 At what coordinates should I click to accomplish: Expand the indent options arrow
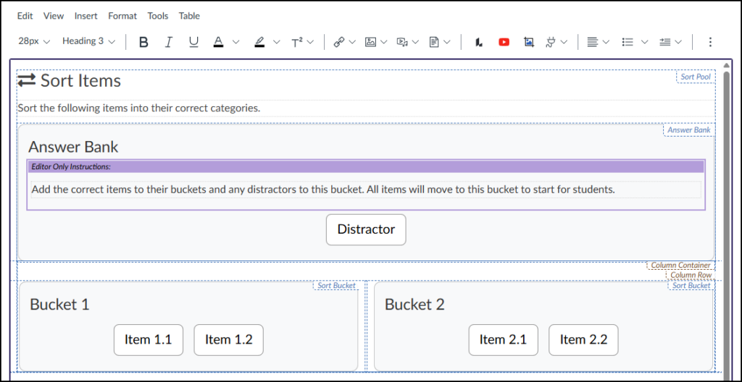[678, 42]
